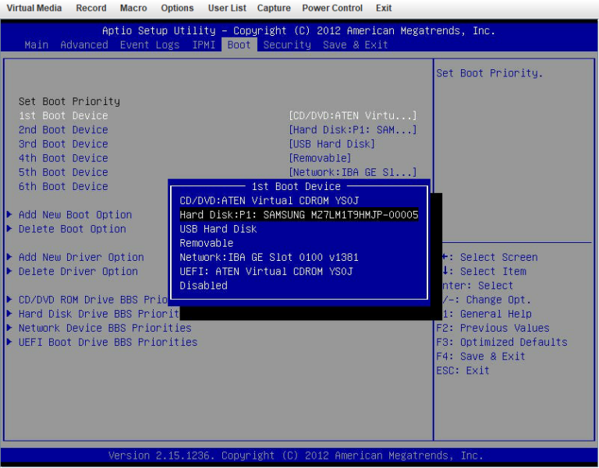Expand Add New Boot Option
Viewport: 599px width, 468px height.
click(75, 215)
